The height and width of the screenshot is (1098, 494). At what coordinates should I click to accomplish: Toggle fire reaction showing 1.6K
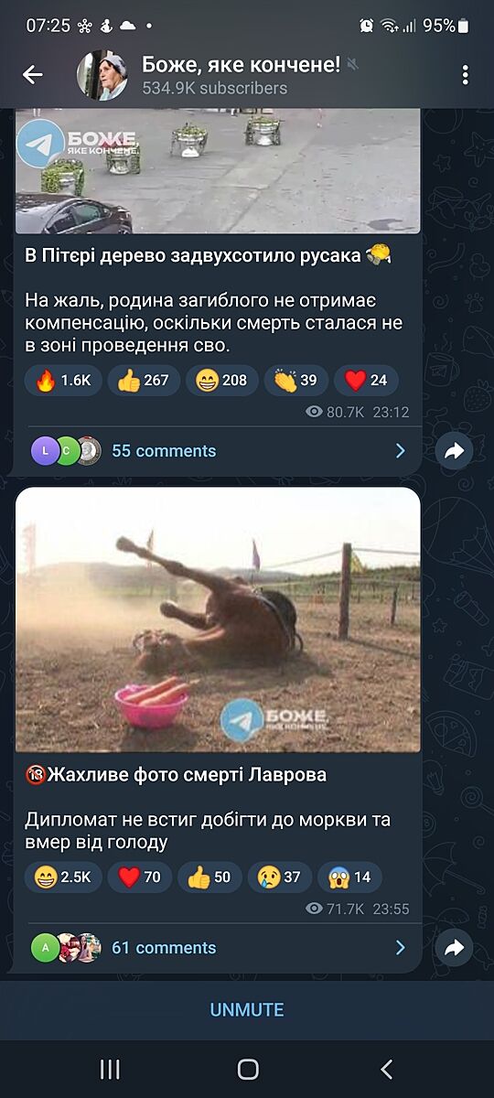point(63,381)
